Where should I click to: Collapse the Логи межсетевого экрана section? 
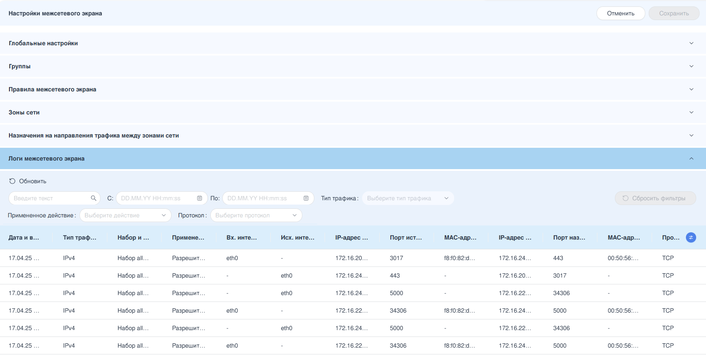(691, 158)
